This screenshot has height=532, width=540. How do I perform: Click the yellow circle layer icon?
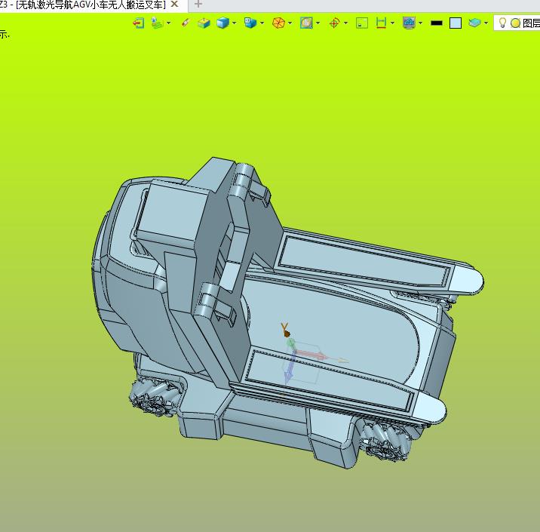point(515,23)
